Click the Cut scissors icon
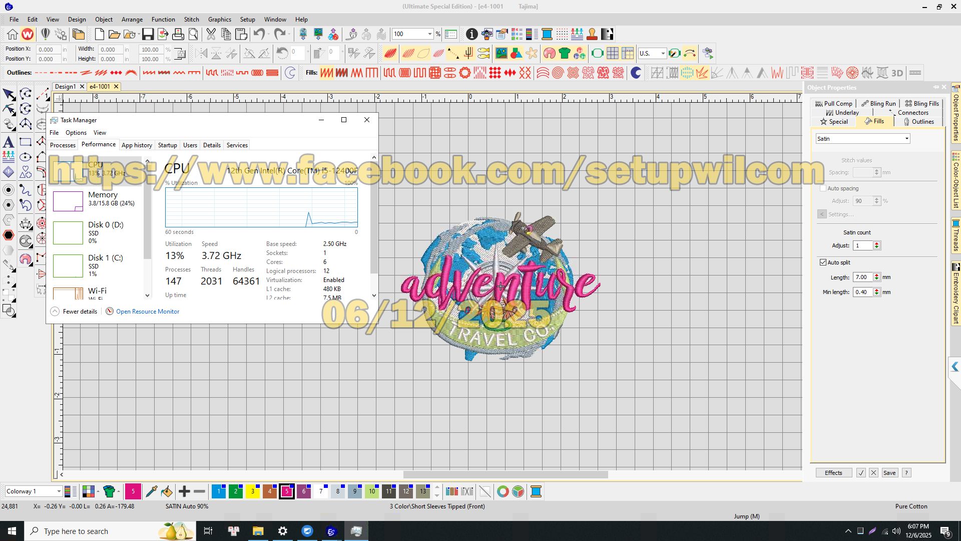The height and width of the screenshot is (541, 961). 211,34
